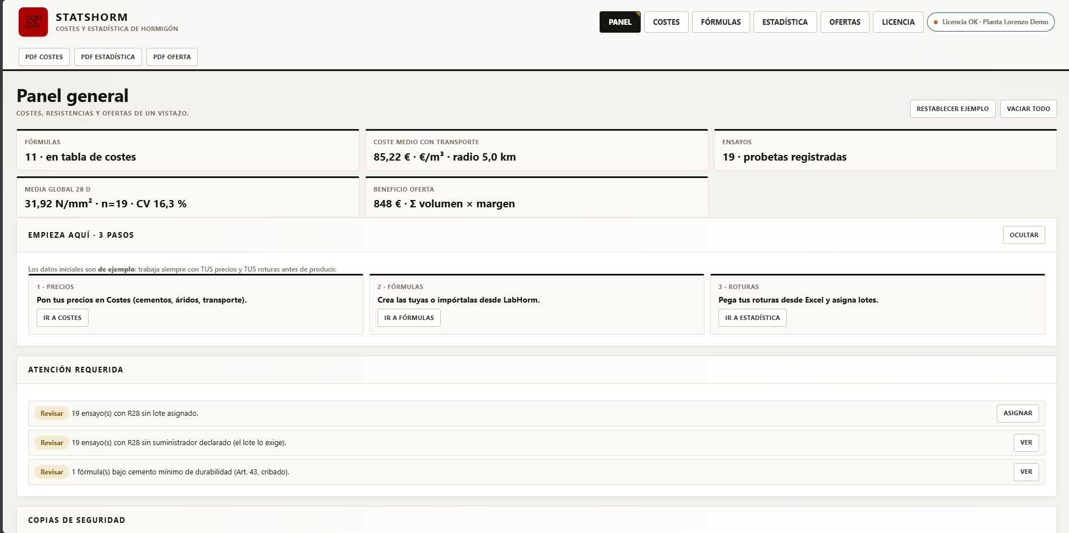
Task: Click VACIAR TODO button
Action: pos(1028,109)
